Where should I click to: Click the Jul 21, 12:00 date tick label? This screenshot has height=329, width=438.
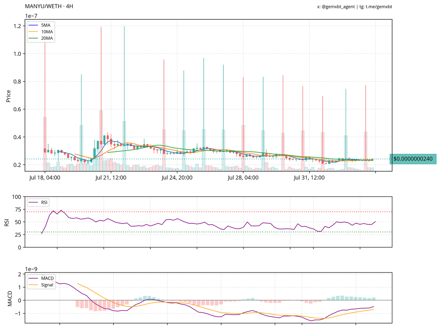[x=111, y=178]
